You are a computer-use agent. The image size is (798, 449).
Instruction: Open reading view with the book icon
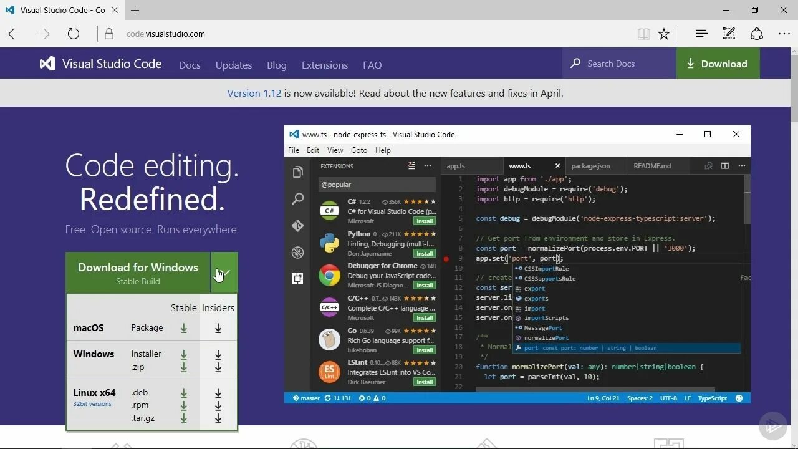tap(644, 34)
